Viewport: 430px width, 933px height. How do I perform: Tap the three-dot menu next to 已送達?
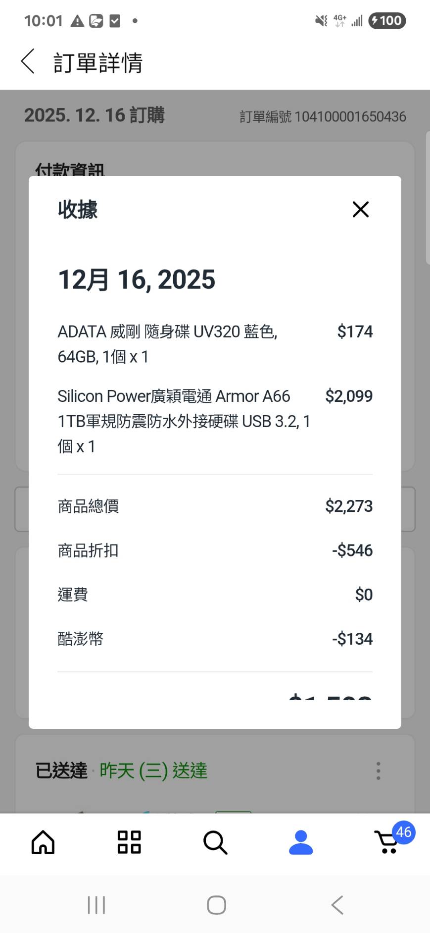[x=378, y=771]
